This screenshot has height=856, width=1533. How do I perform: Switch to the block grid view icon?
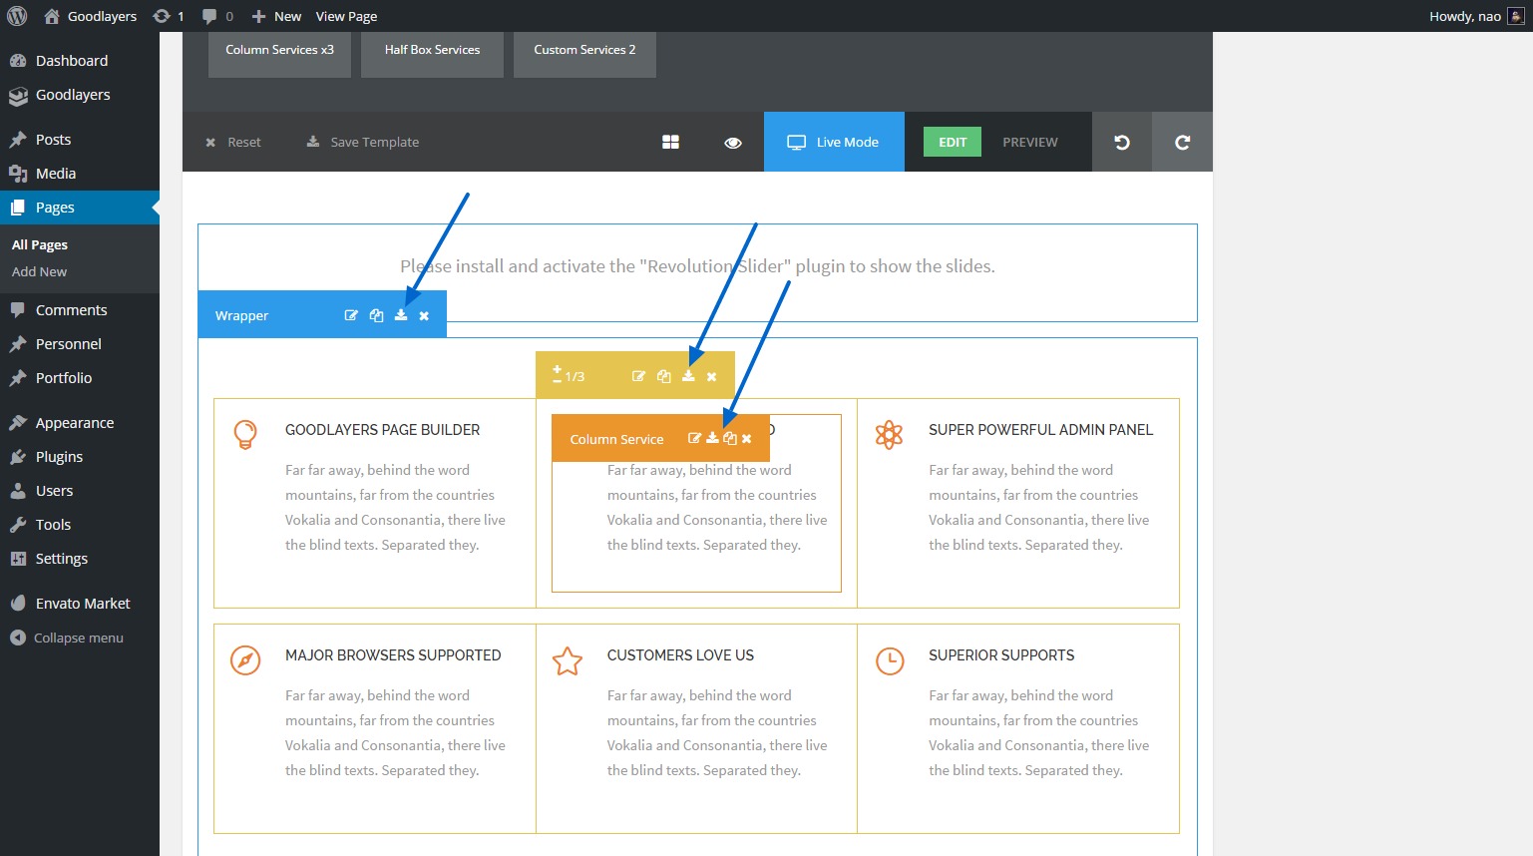coord(670,143)
